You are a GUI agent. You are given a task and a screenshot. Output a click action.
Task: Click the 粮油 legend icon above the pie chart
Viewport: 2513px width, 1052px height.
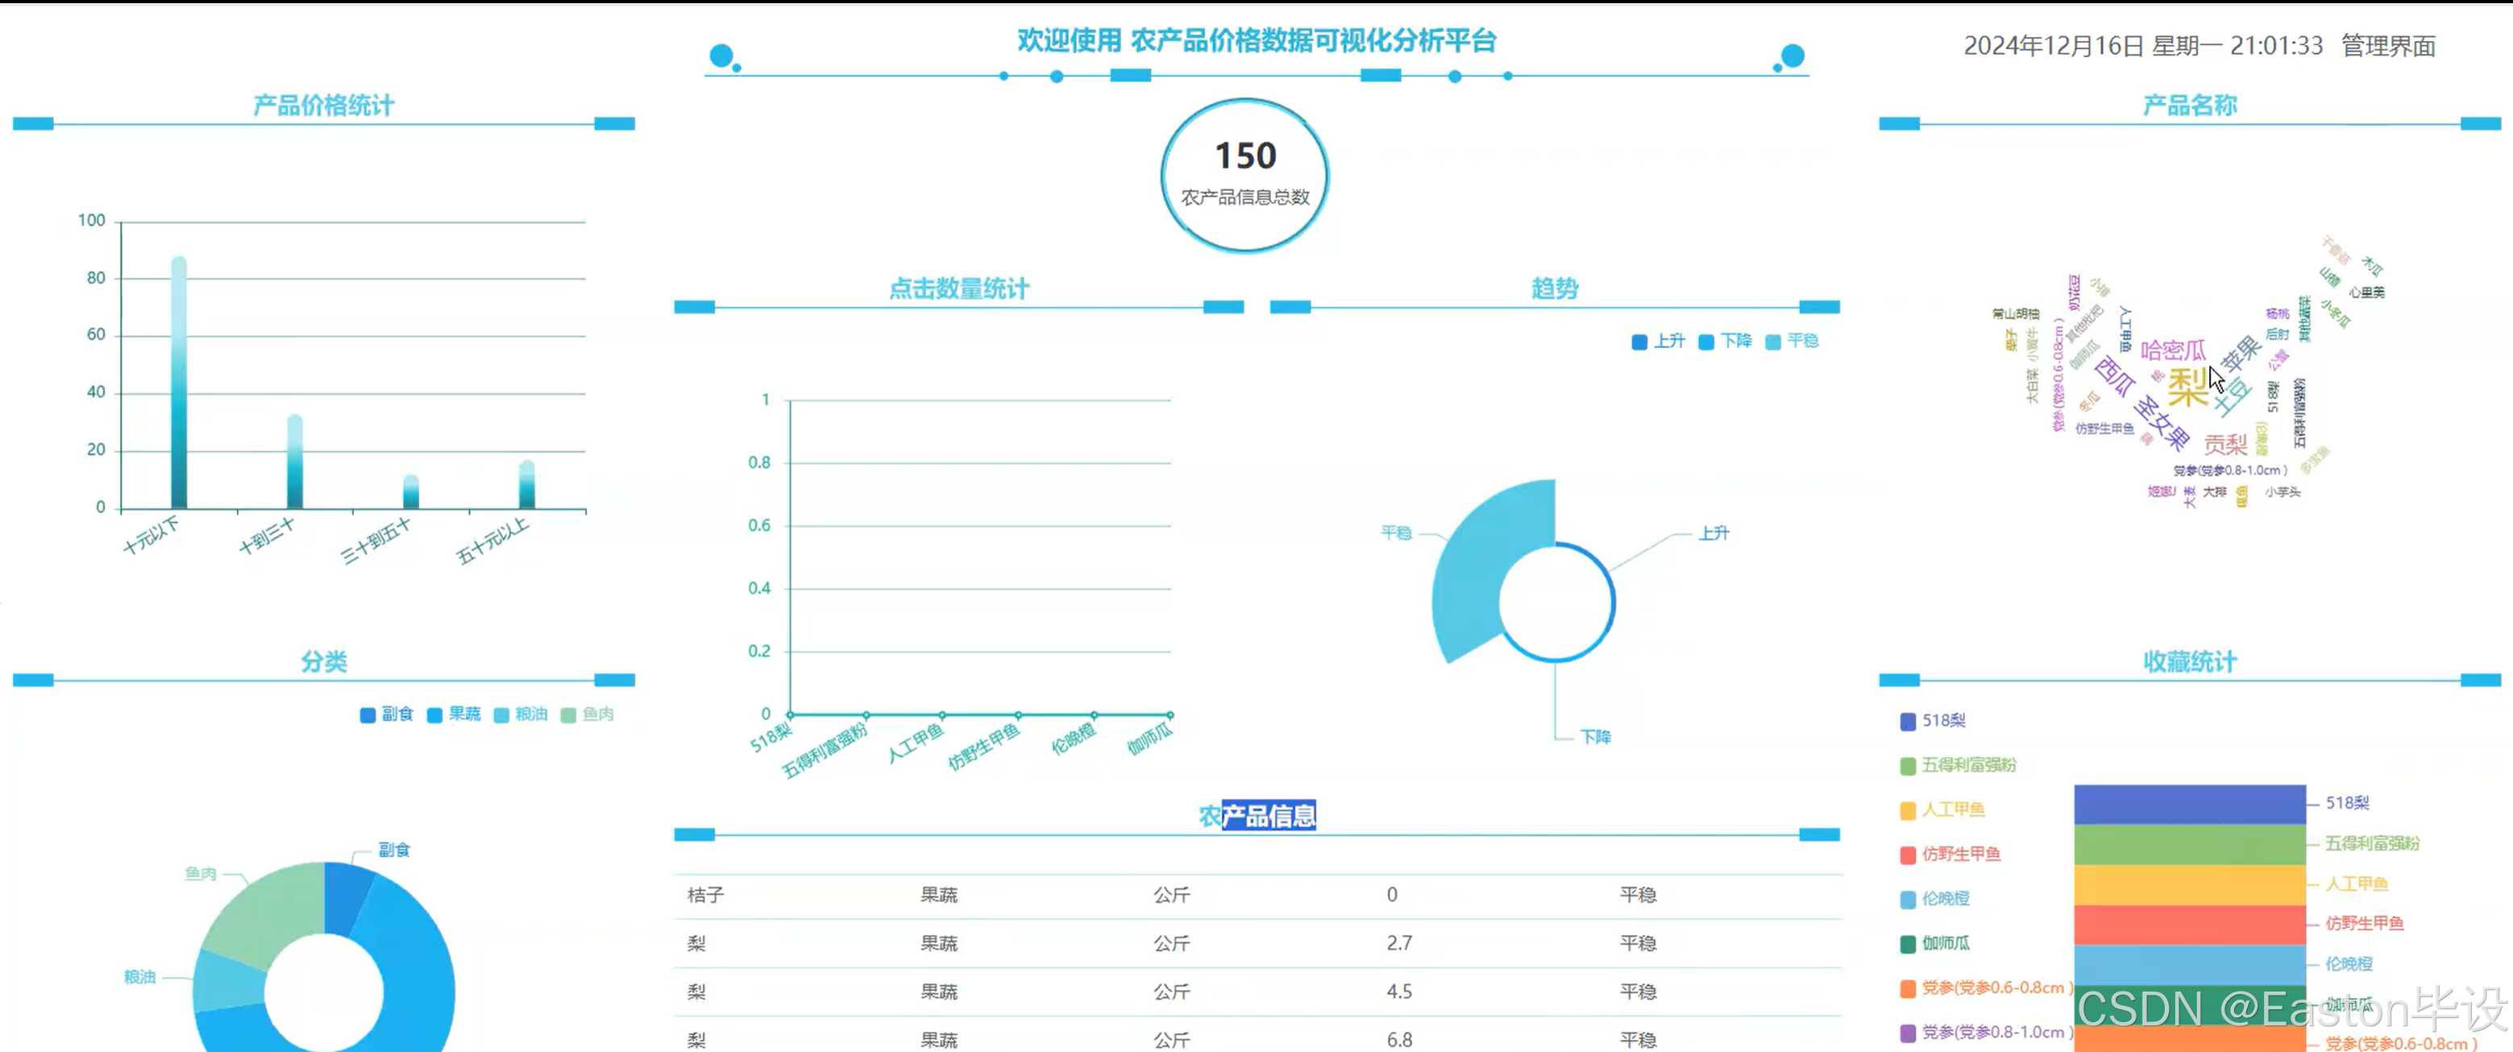(500, 714)
